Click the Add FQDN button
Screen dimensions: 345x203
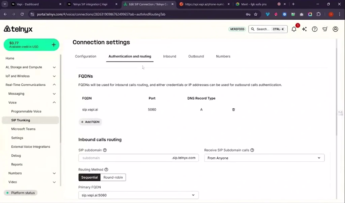click(x=90, y=122)
